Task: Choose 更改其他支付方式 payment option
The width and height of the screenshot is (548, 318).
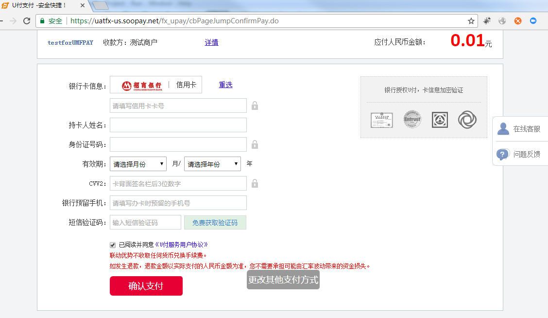Action: [283, 280]
